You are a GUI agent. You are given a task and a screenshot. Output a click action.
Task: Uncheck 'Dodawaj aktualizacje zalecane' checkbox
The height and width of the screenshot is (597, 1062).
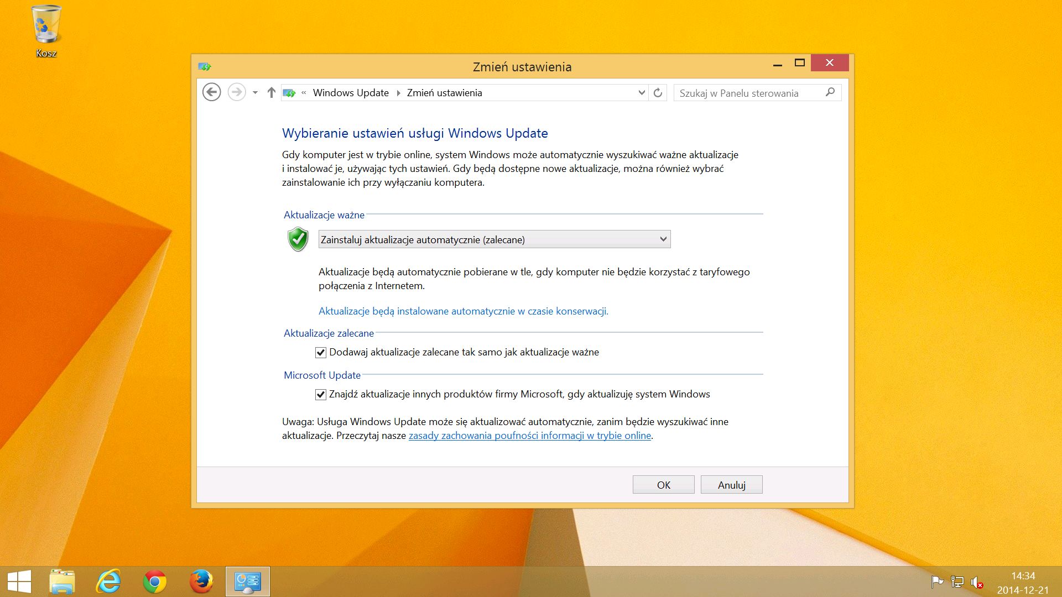[321, 353]
